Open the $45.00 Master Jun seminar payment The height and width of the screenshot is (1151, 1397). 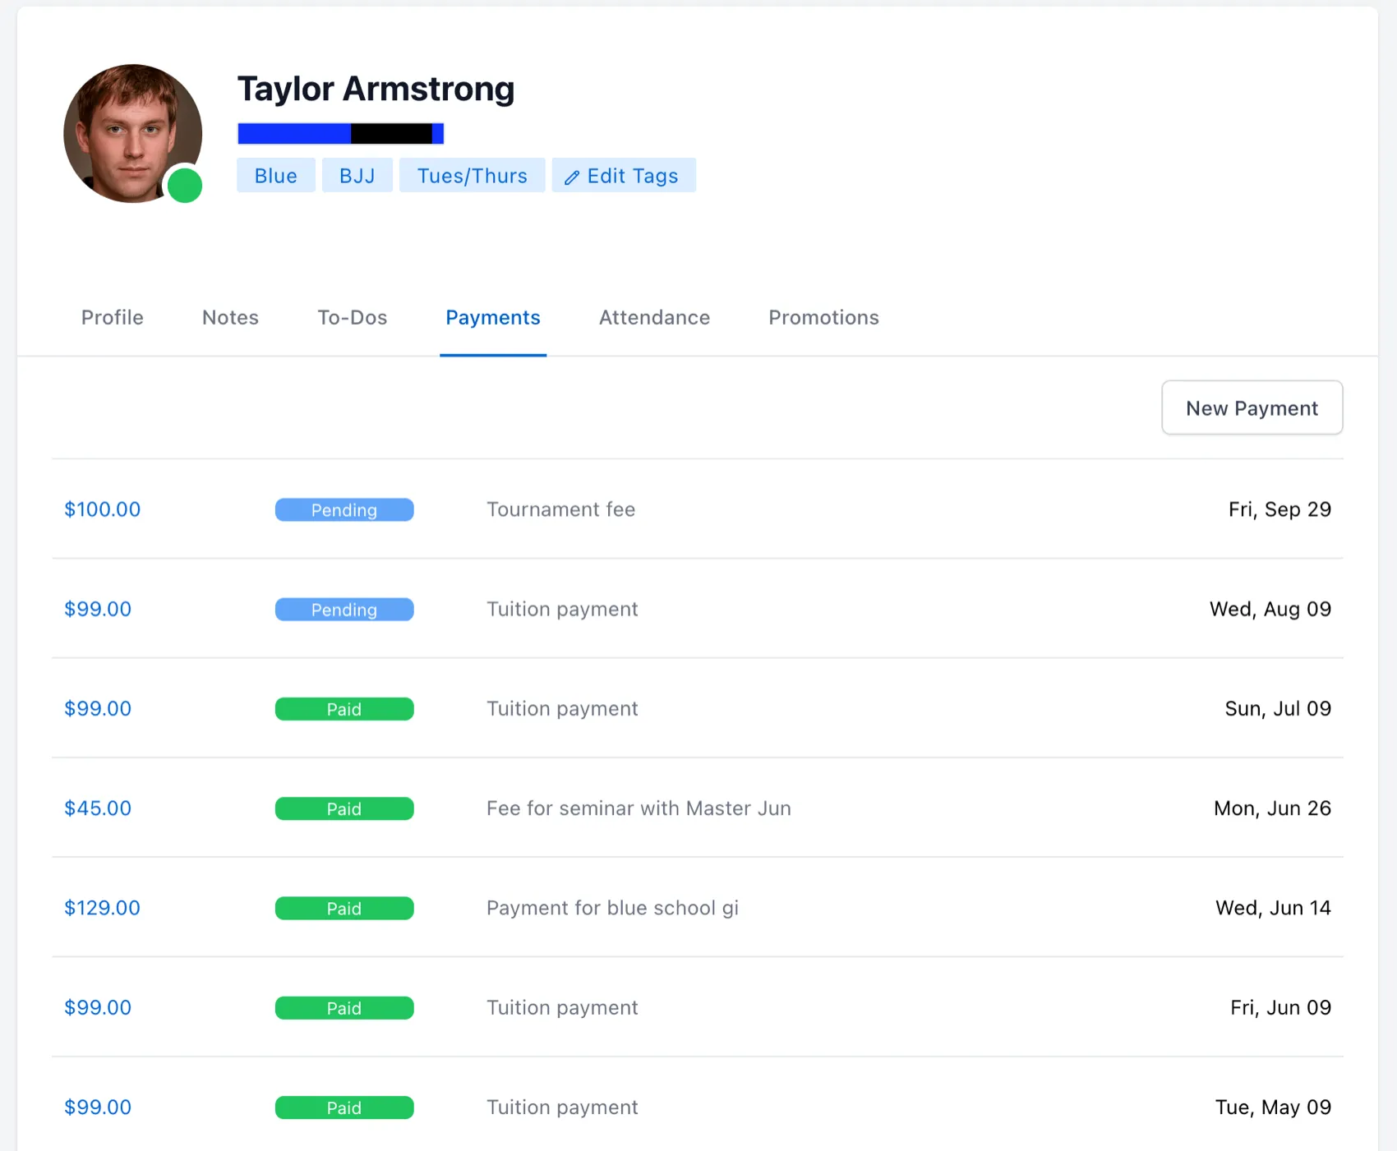[x=97, y=808]
